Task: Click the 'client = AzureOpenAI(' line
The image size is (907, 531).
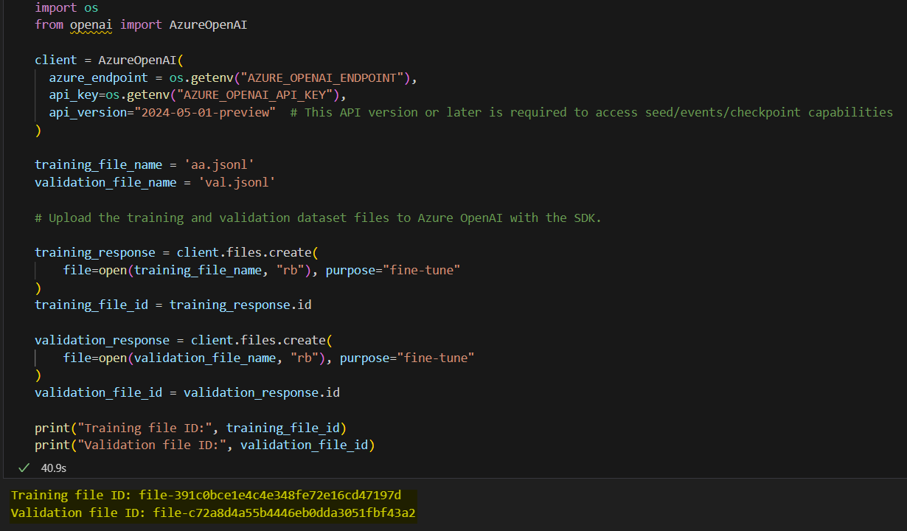Action: (109, 60)
